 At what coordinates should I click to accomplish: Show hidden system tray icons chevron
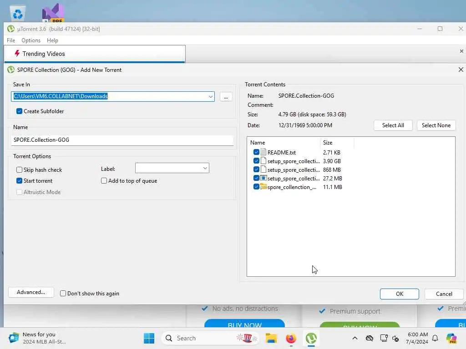click(x=355, y=338)
